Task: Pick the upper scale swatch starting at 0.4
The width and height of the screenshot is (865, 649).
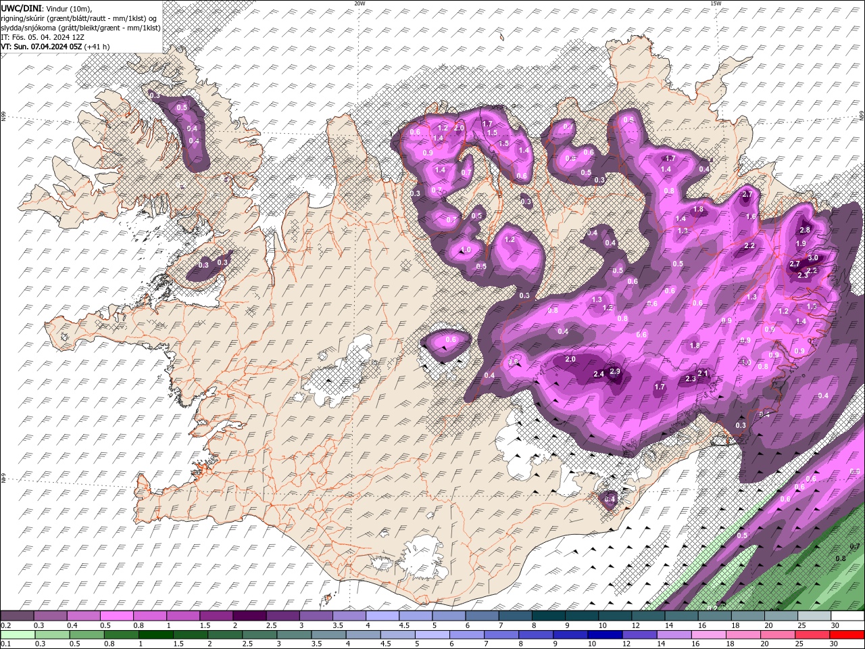Action: click(84, 616)
